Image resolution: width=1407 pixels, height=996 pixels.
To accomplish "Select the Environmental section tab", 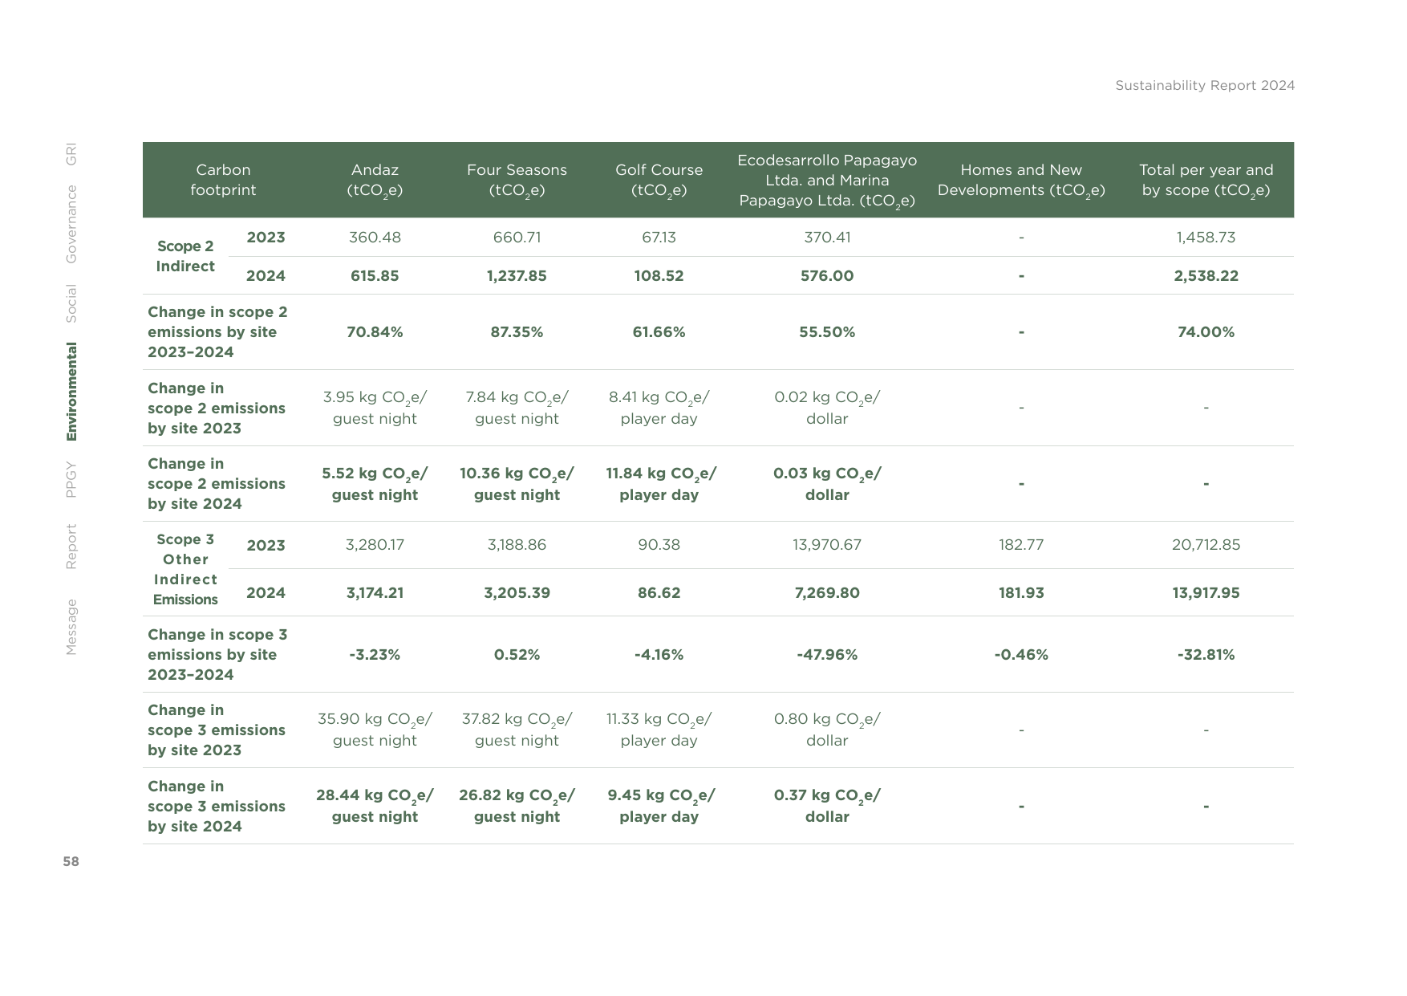I will (71, 392).
